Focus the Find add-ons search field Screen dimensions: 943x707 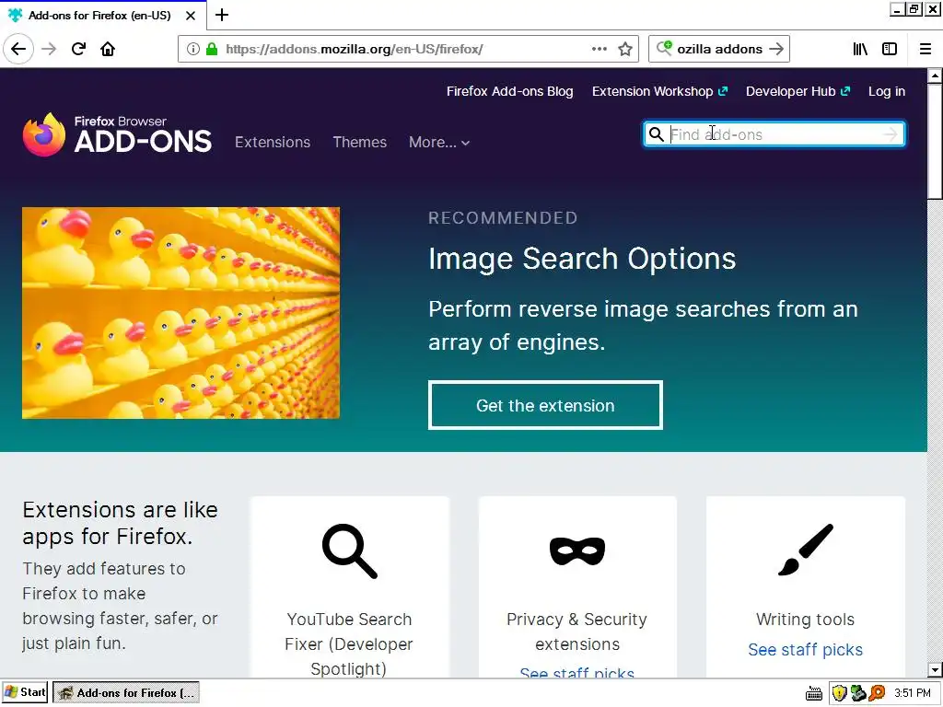(x=775, y=134)
